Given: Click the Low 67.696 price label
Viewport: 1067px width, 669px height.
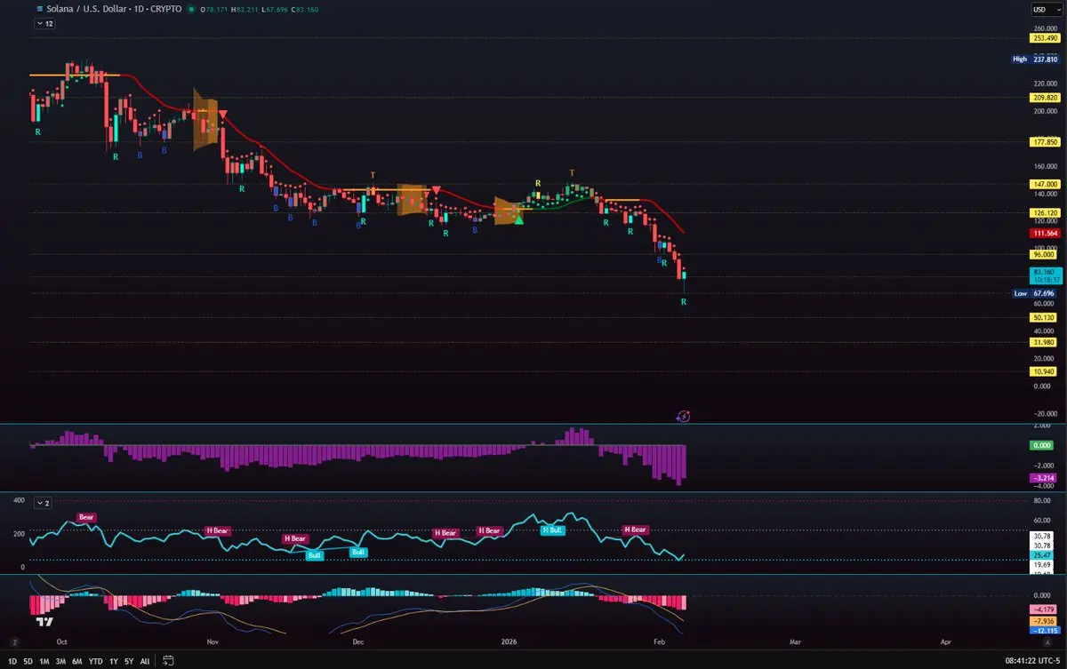Looking at the screenshot, I should (x=1036, y=293).
